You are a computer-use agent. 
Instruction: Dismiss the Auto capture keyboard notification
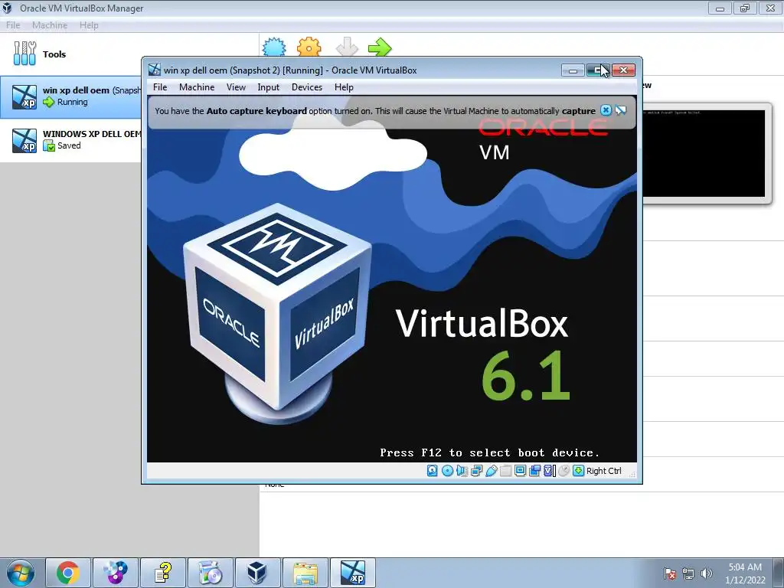tap(606, 110)
